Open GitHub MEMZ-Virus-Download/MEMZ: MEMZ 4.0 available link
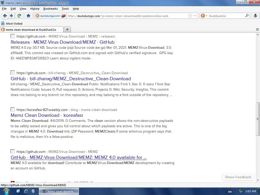 click(79, 157)
